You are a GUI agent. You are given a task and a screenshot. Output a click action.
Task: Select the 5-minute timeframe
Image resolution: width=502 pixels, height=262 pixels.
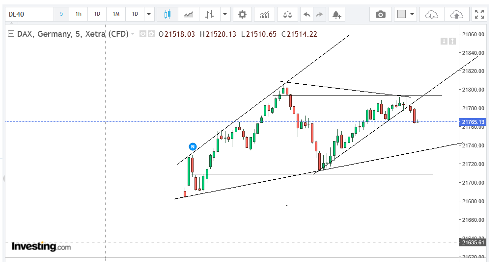61,14
